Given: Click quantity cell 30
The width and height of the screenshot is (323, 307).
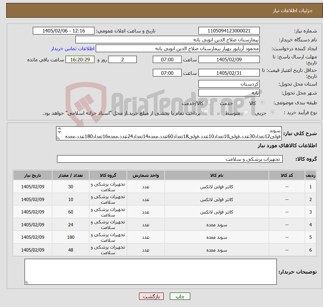Looking at the screenshot, I should 71,187.
